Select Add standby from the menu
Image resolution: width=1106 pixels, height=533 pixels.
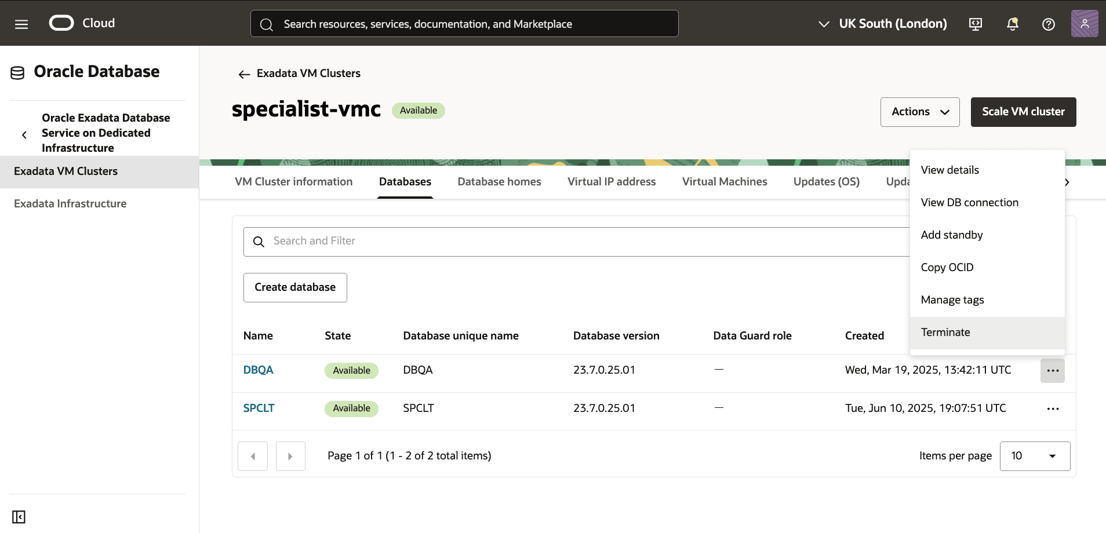pyautogui.click(x=987, y=235)
